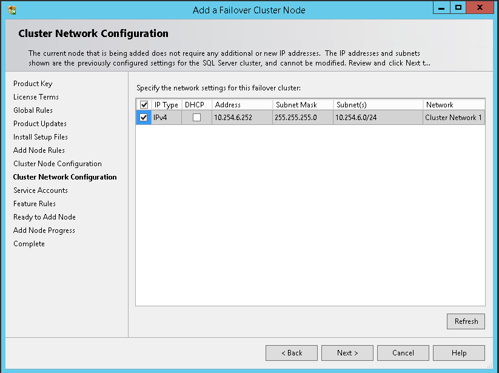
Task: Select the Add Node Progress step
Action: [x=44, y=230]
